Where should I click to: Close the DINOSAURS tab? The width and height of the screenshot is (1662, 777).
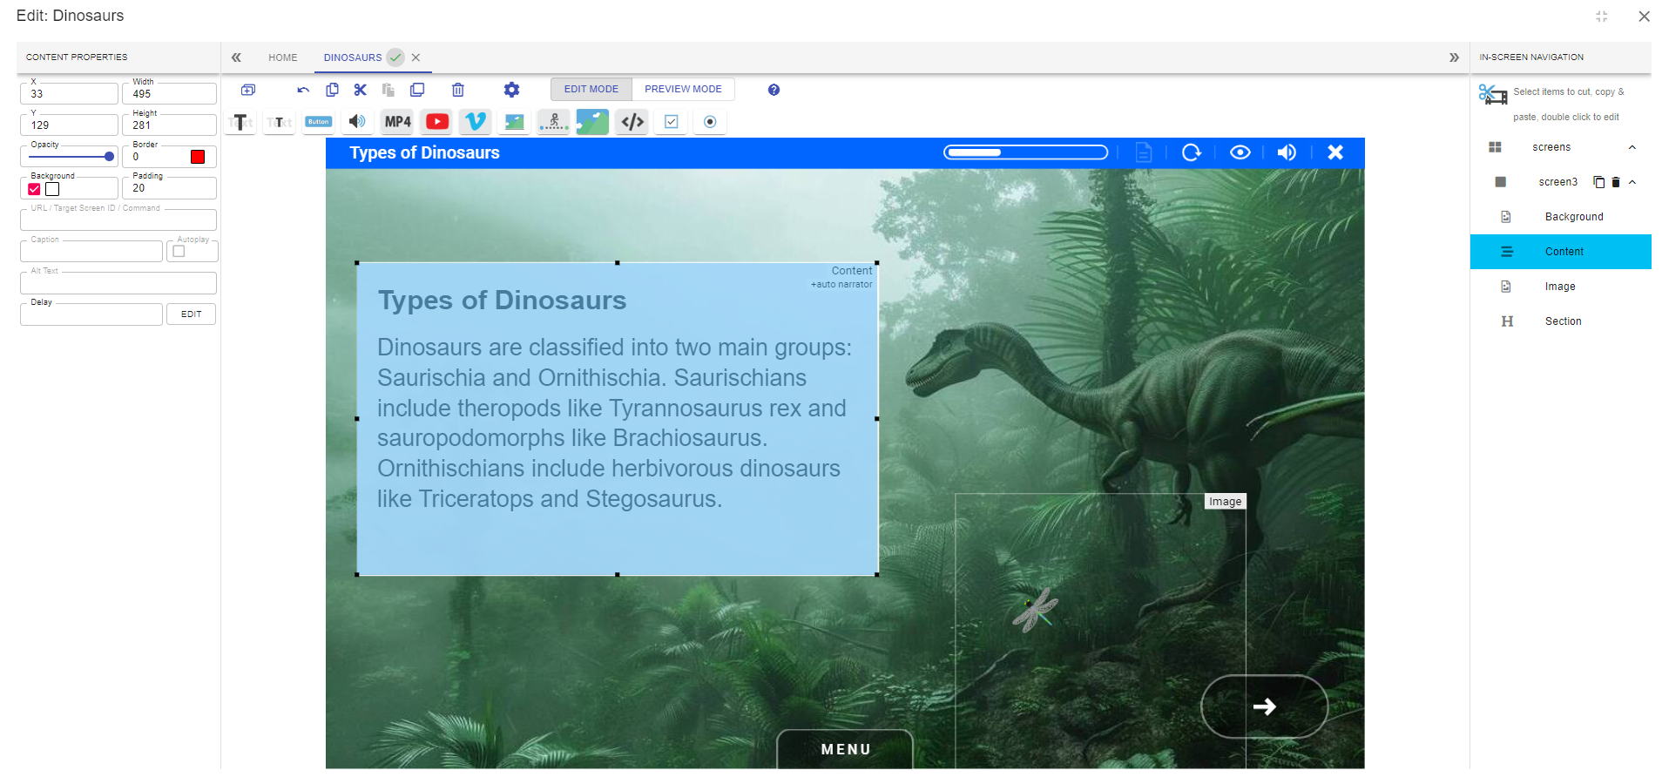point(415,57)
